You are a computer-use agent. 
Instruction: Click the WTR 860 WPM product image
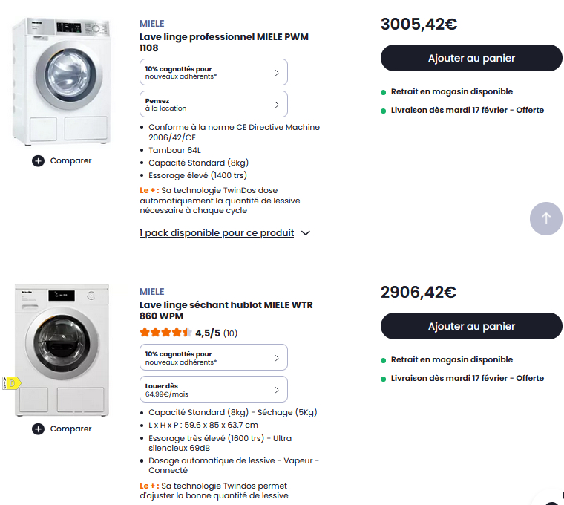62,349
